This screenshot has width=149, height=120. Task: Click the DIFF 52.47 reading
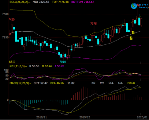tap(41, 83)
